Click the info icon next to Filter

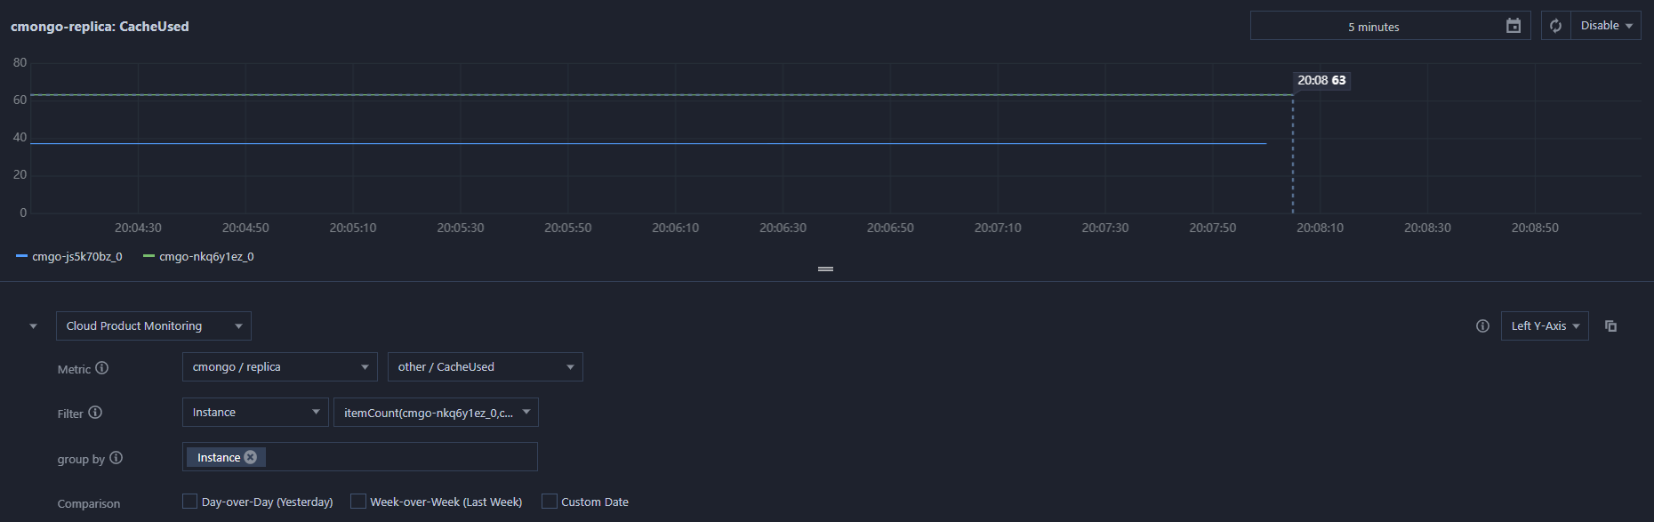[x=95, y=413]
